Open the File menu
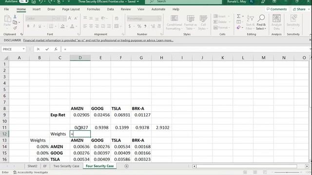This screenshot has width=312, height=175. [6, 9]
